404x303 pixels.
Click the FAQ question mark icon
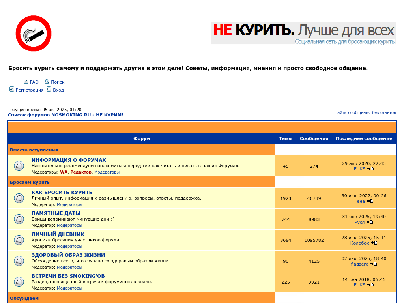26,82
